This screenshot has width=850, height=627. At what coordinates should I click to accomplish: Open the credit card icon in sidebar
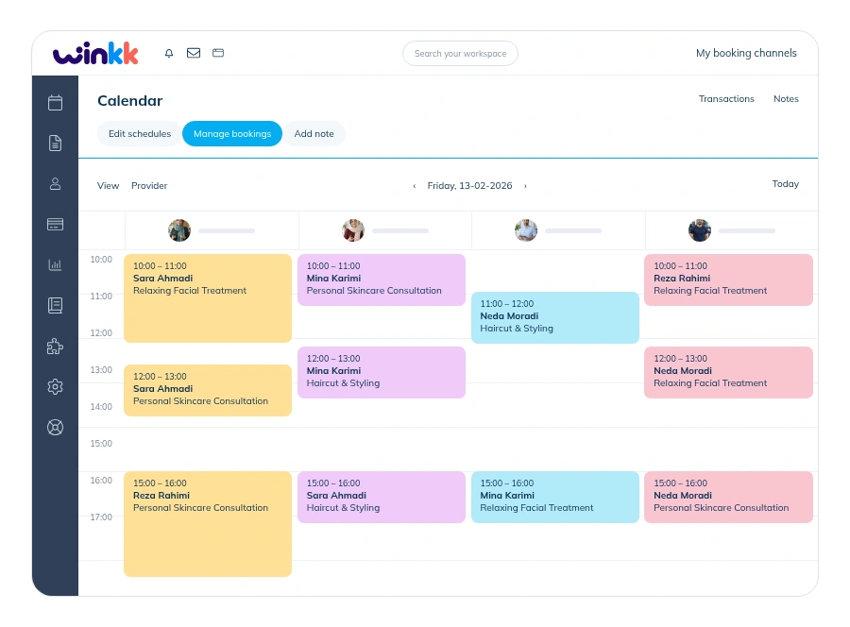click(56, 225)
